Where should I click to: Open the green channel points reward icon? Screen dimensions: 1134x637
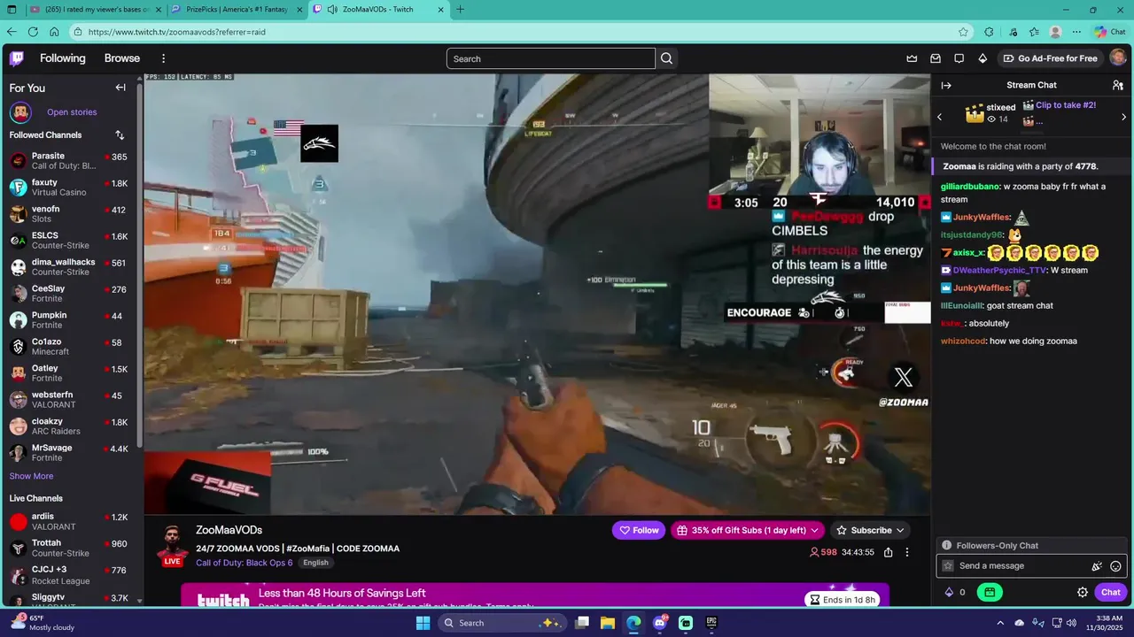[990, 593]
